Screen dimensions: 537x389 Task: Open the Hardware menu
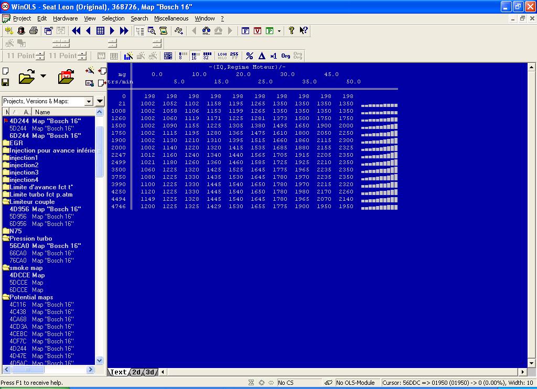(x=65, y=18)
